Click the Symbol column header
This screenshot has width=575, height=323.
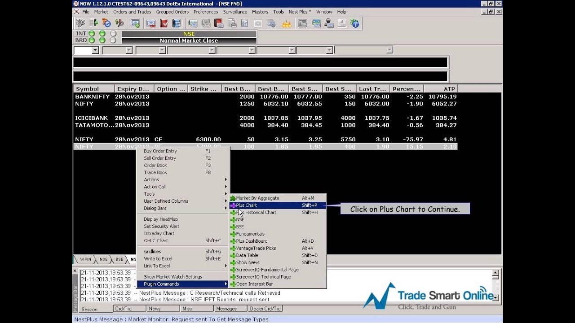click(93, 89)
